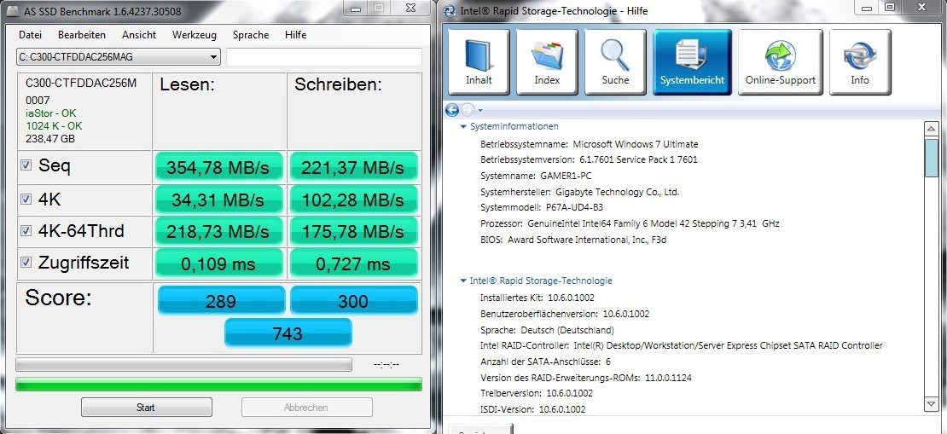
Task: Click the total score 743
Action: [288, 333]
